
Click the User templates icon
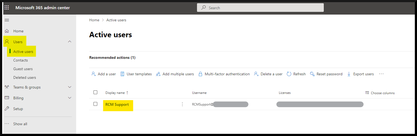122,74
